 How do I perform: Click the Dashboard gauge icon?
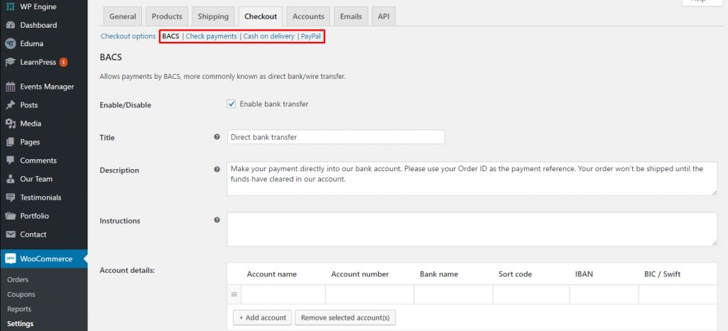point(10,25)
